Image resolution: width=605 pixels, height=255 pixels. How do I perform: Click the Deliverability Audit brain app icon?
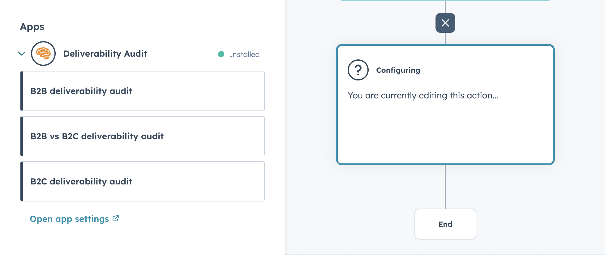pos(43,53)
